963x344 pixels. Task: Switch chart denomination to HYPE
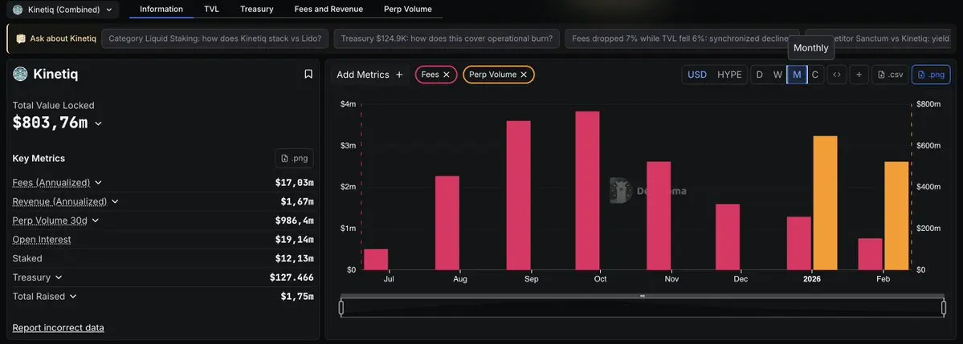point(729,75)
